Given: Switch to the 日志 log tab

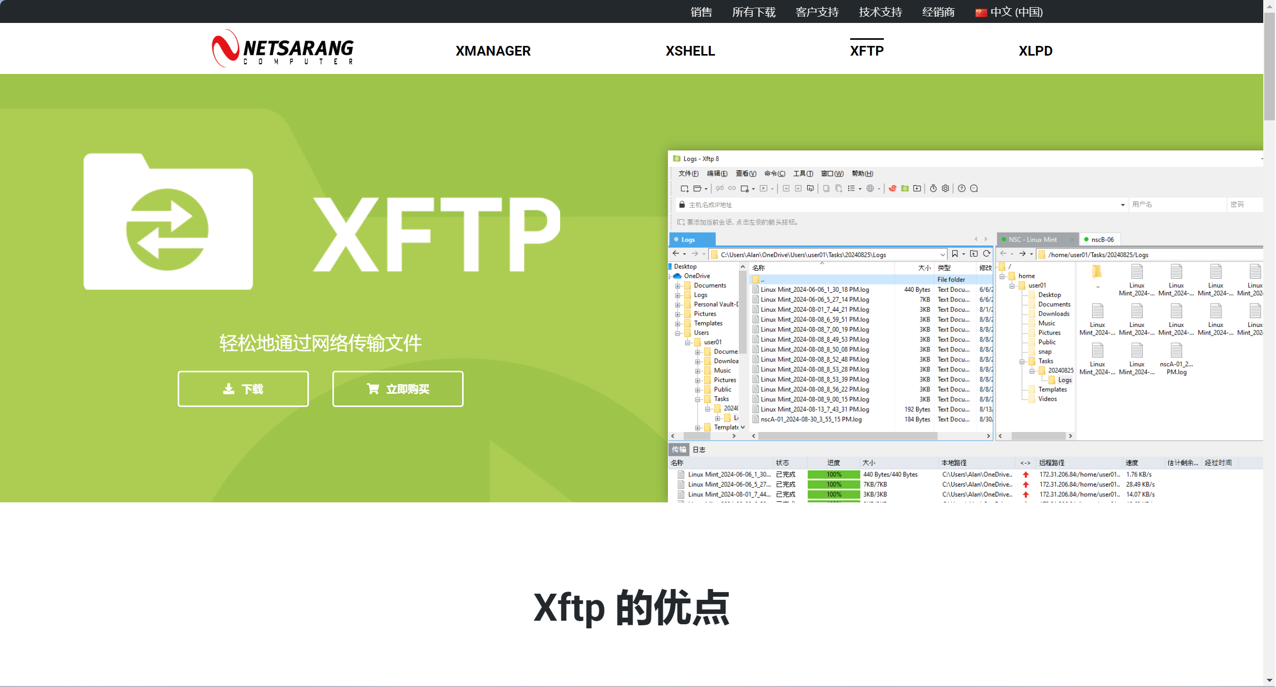Looking at the screenshot, I should point(699,450).
